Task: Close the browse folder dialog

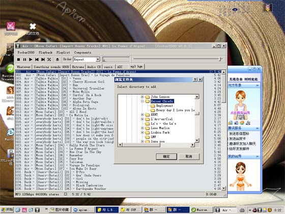Action: click(x=200, y=79)
